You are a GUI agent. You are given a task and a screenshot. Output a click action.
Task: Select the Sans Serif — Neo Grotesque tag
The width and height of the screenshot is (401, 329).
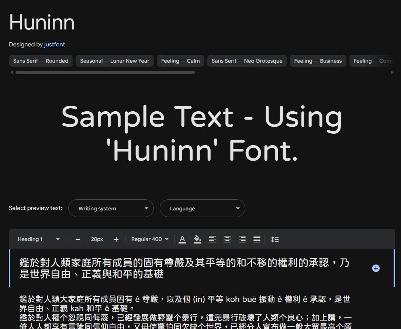coord(247,61)
